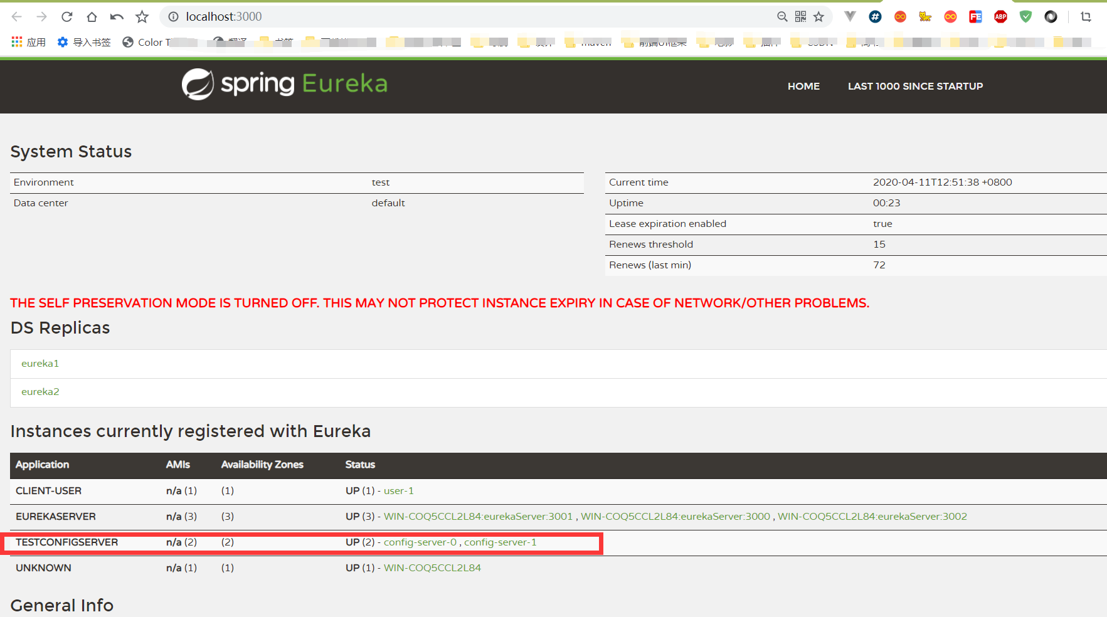This screenshot has width=1107, height=617.
Task: Select the Renews threshold value 15
Action: tap(879, 245)
